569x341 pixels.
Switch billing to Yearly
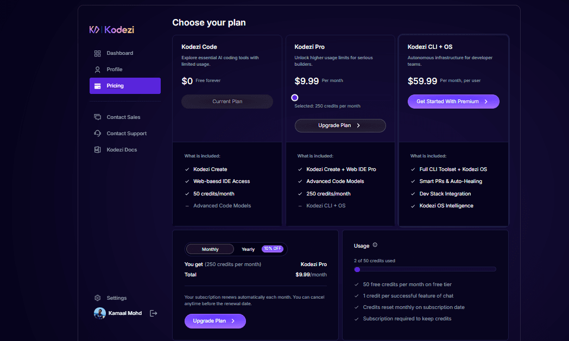pos(248,249)
